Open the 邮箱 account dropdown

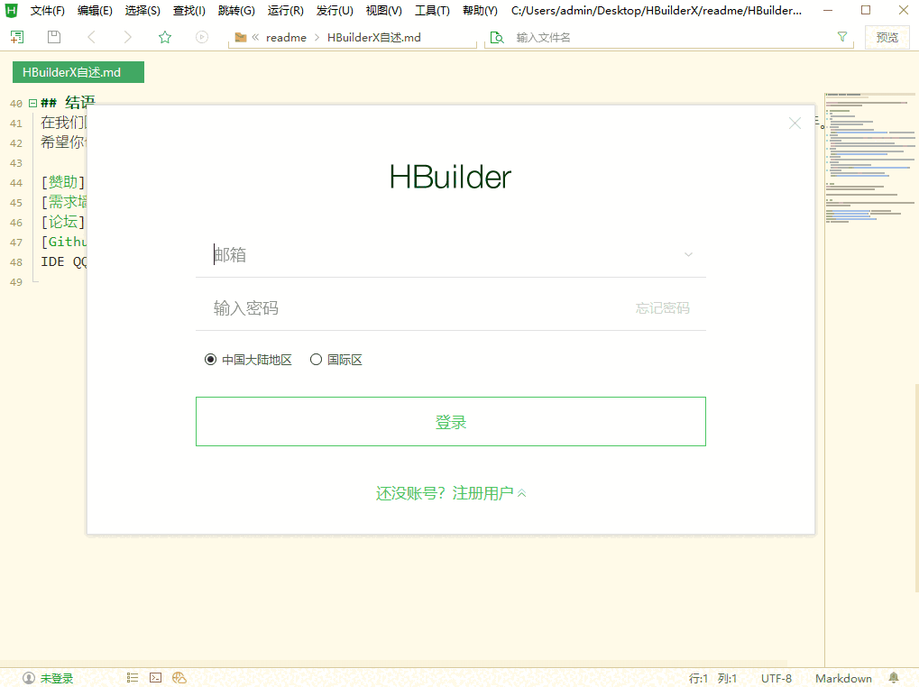[x=688, y=254]
